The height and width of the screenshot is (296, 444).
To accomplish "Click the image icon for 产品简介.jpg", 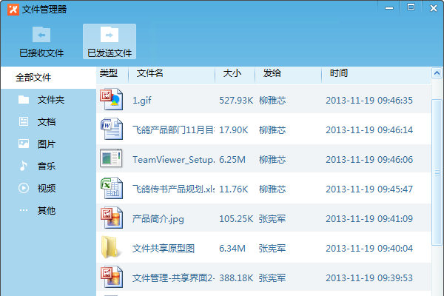I will (112, 218).
